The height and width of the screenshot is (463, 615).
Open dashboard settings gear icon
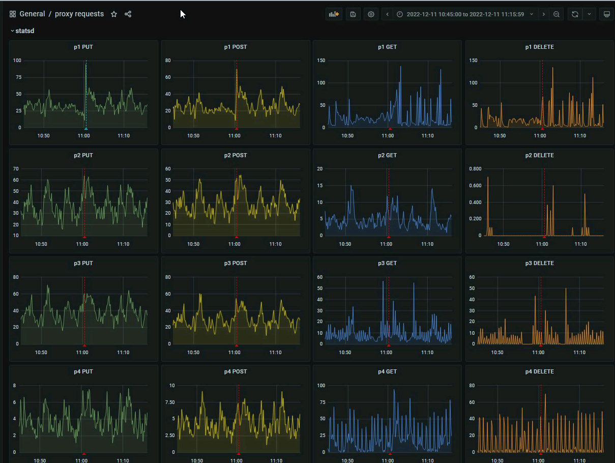click(371, 14)
